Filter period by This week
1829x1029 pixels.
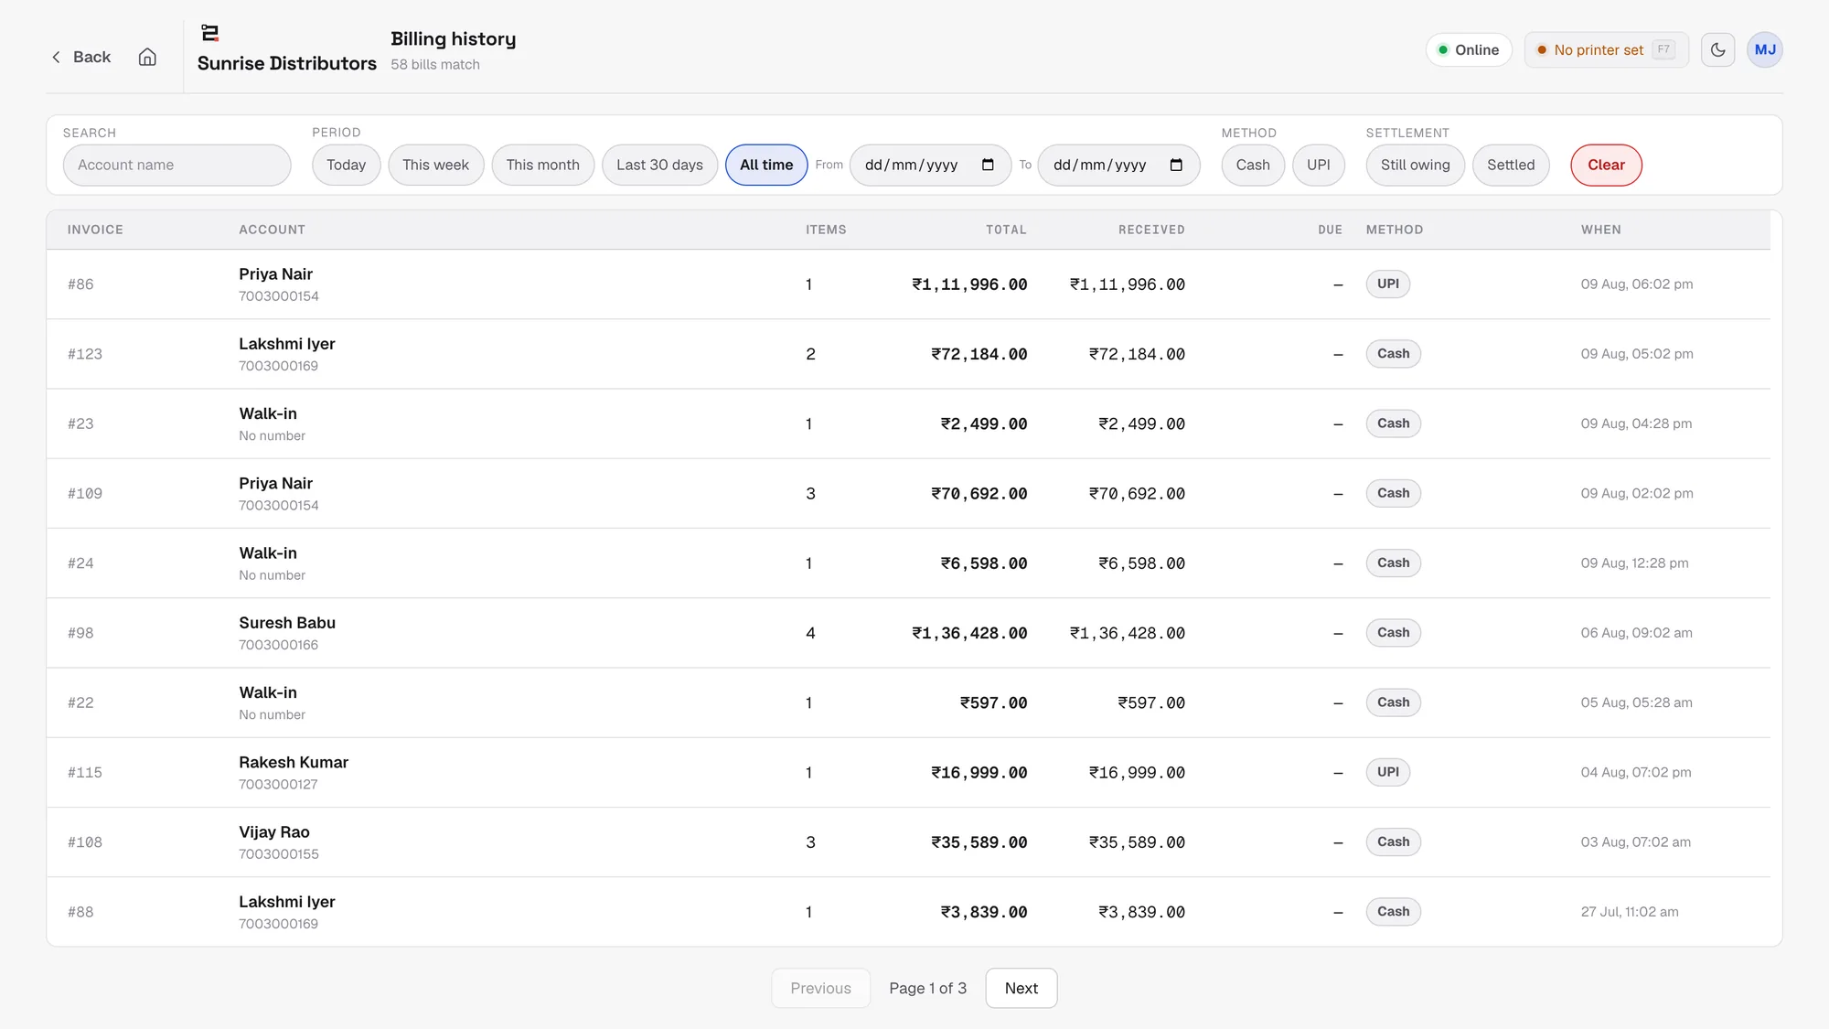pyautogui.click(x=435, y=165)
